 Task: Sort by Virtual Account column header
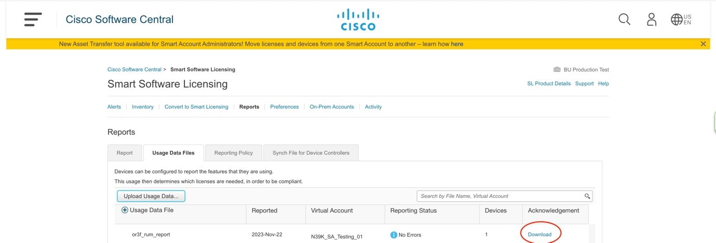332,210
